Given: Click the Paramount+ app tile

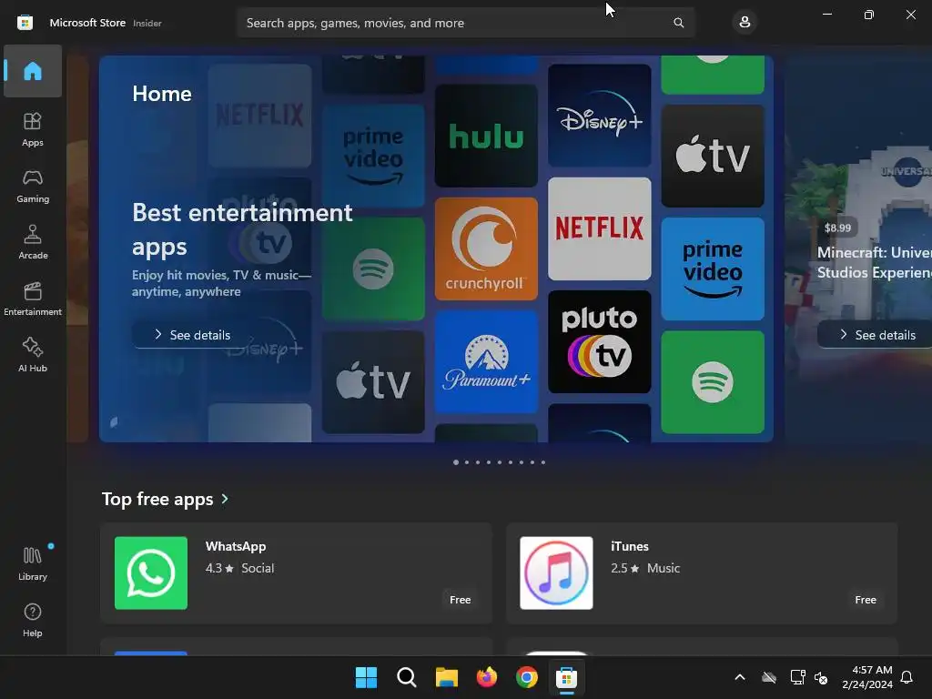Looking at the screenshot, I should 486,361.
